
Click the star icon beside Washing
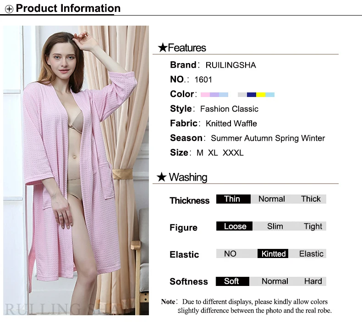(x=161, y=177)
